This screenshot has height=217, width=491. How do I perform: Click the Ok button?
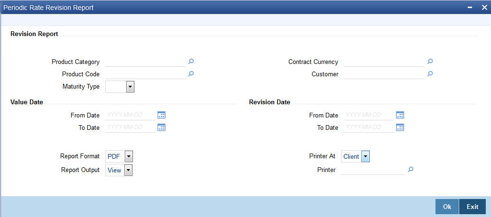point(447,207)
